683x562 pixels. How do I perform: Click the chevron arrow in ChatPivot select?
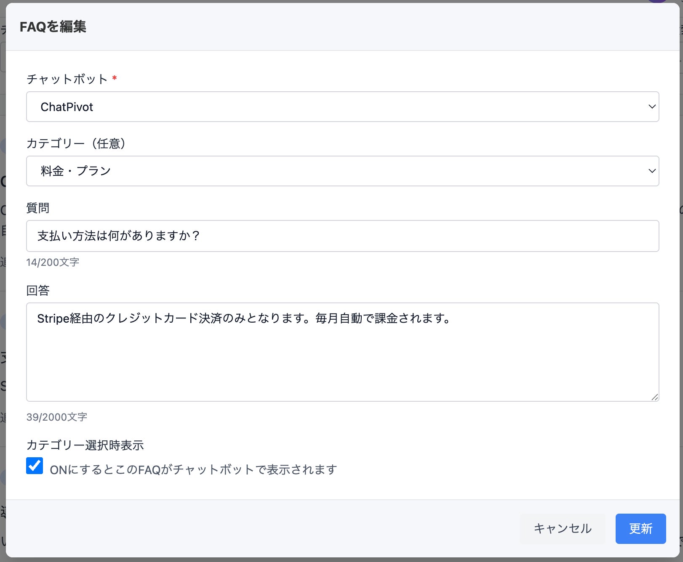[652, 107]
